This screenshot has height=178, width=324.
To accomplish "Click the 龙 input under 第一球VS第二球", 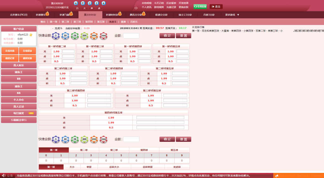I will (68, 51).
